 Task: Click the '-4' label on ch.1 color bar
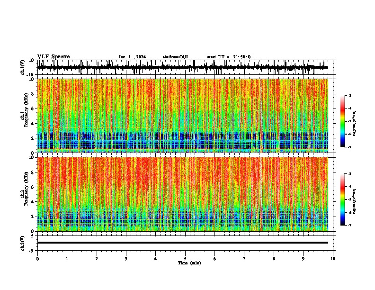tap(349, 109)
